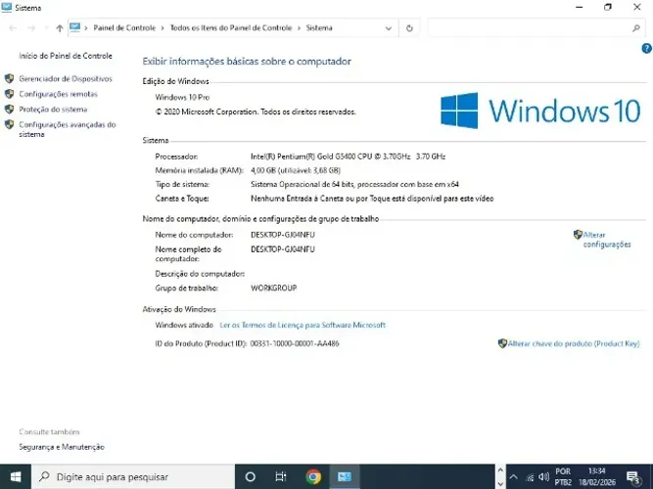
Task: Restore down the Sistema window
Action: [608, 7]
